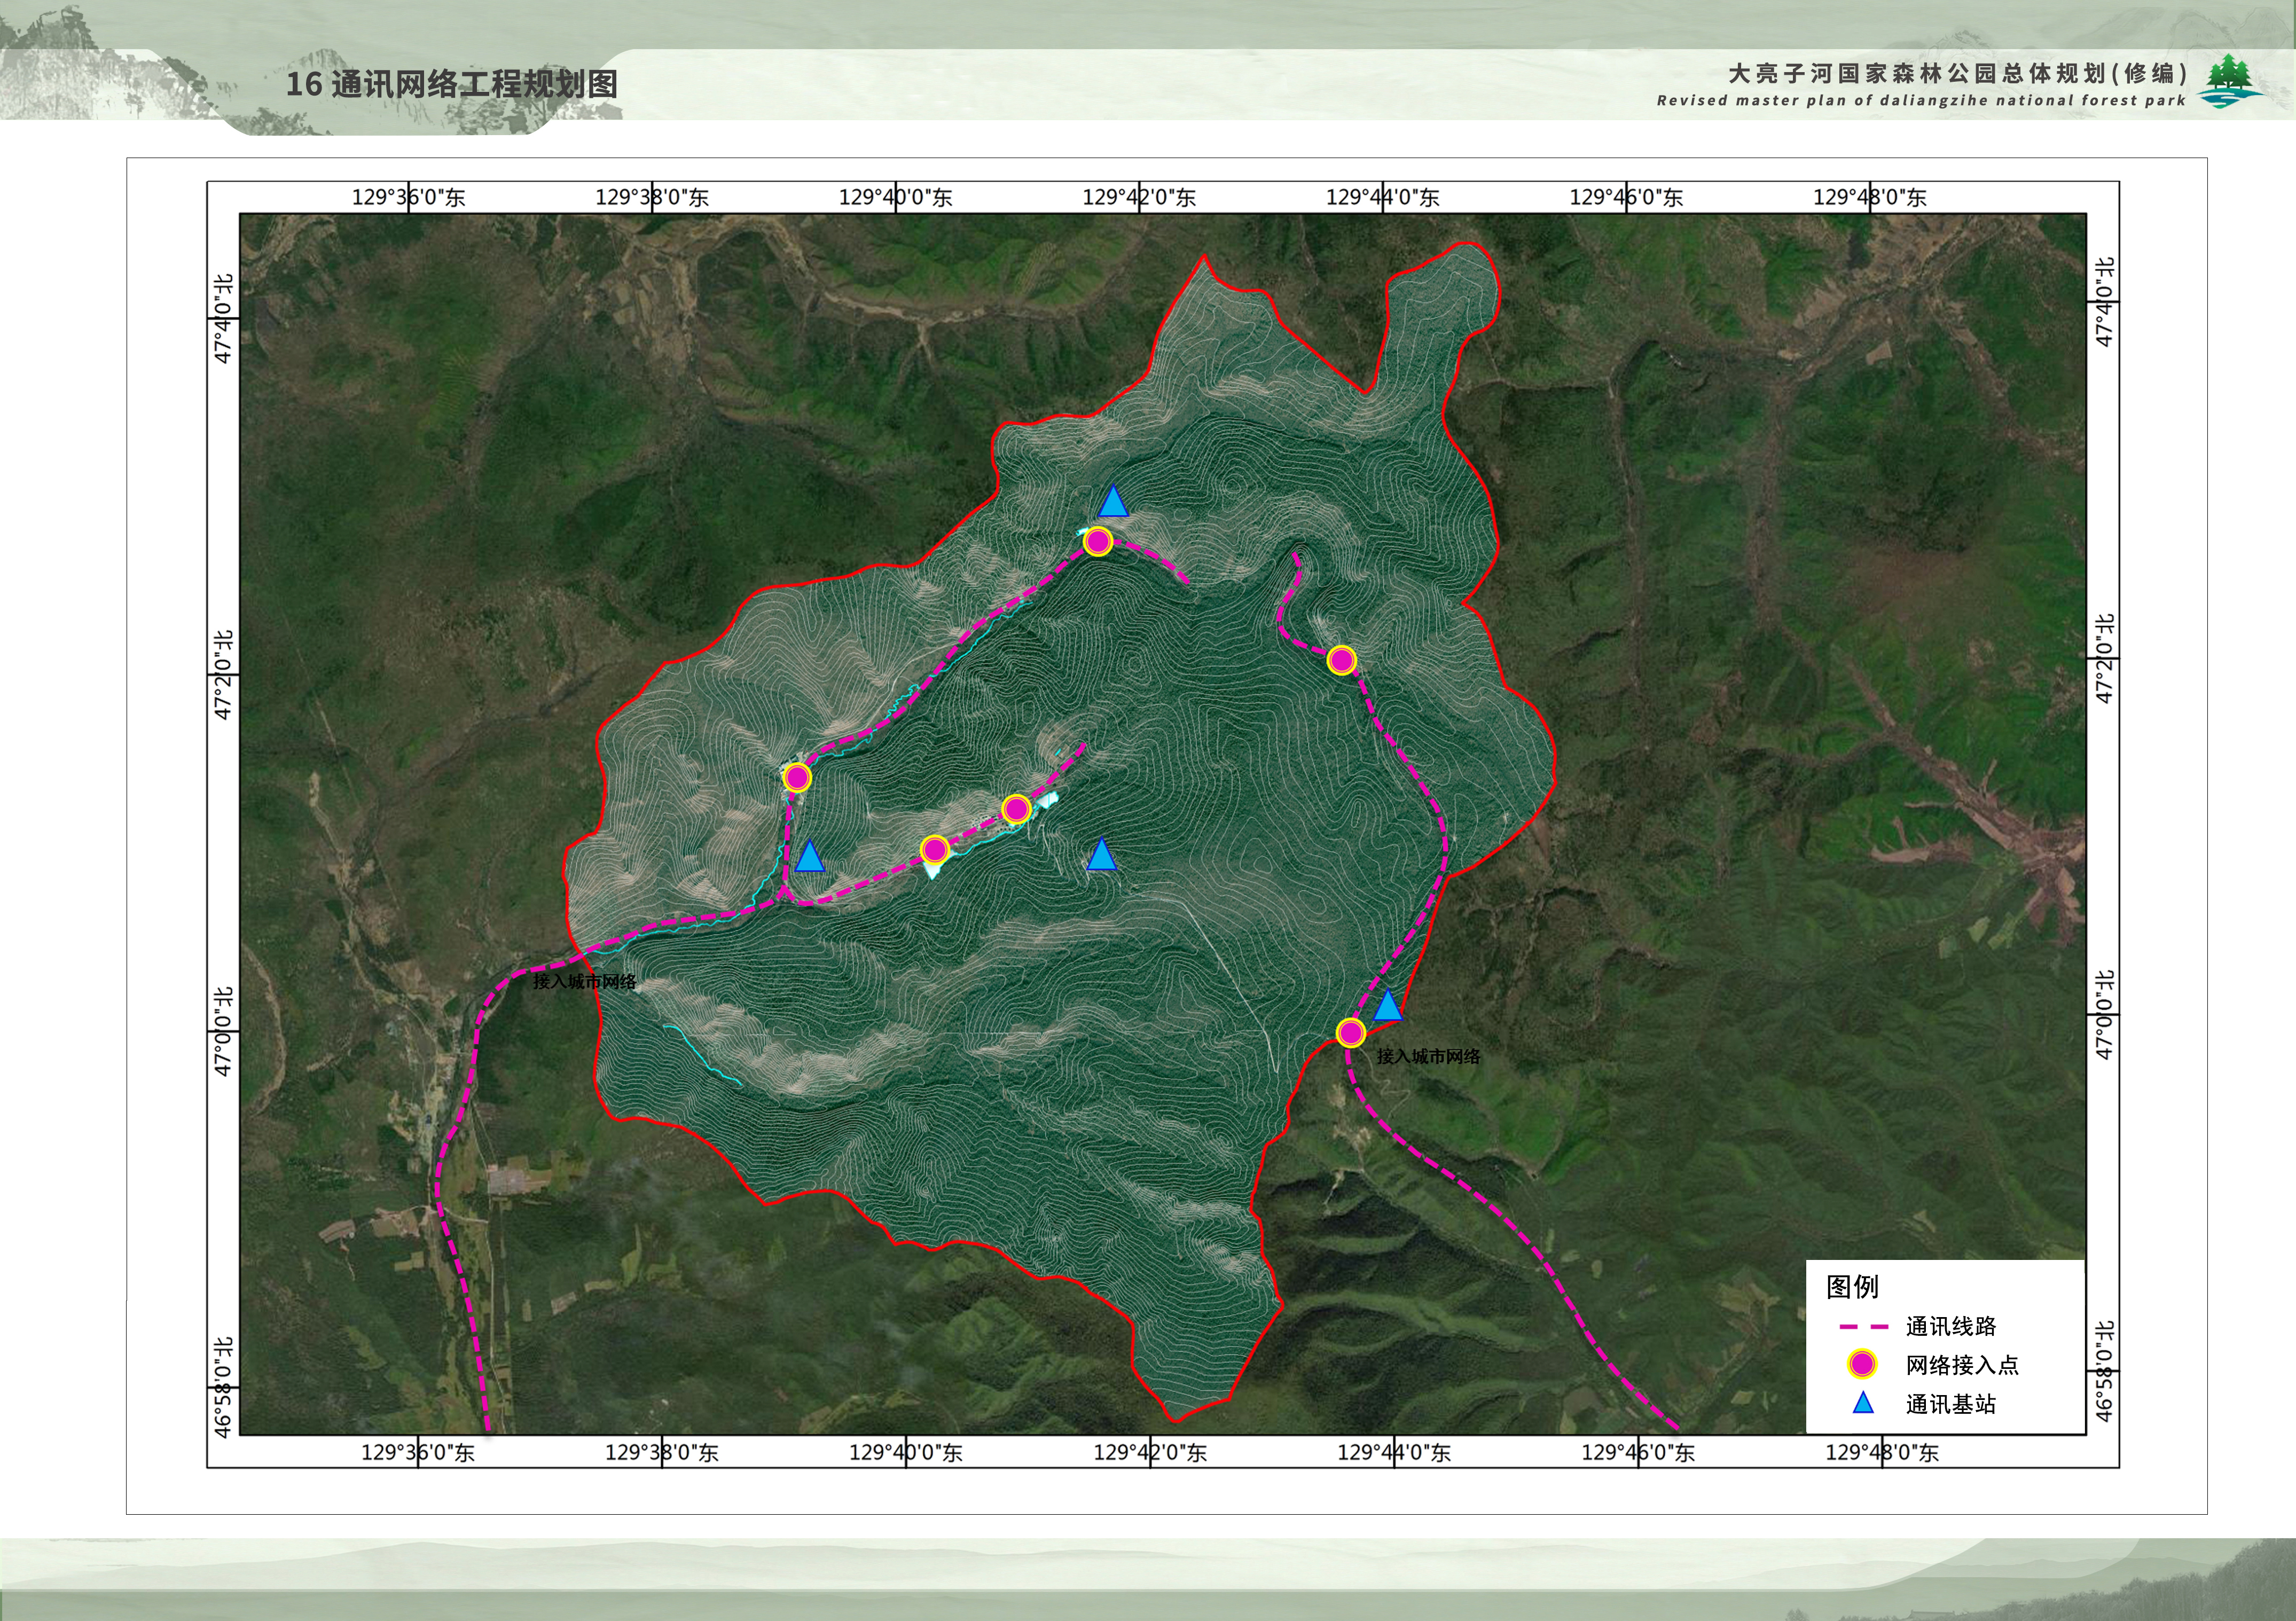Click the magenta access point beside the southeast 接入城市网络 label
Screen dimensions: 2296x1621
pos(1350,1033)
